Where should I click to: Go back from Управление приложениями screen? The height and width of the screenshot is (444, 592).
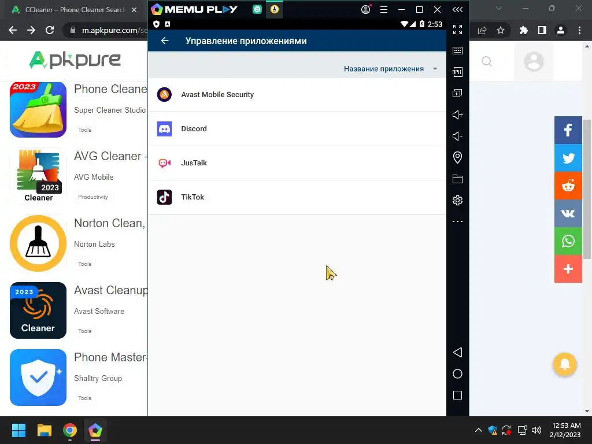click(165, 41)
